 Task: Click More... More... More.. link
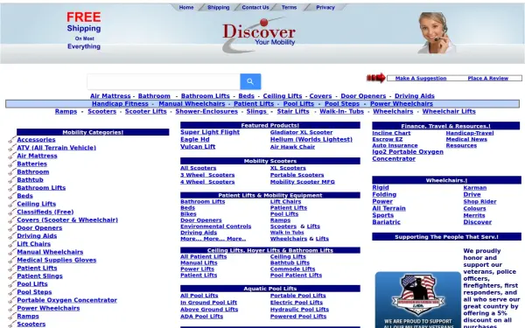[213, 239]
